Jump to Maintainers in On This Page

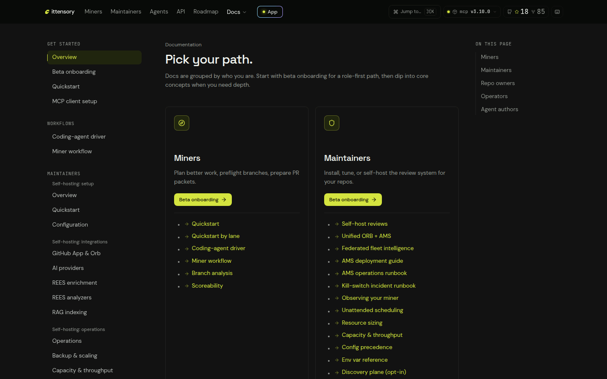click(496, 70)
